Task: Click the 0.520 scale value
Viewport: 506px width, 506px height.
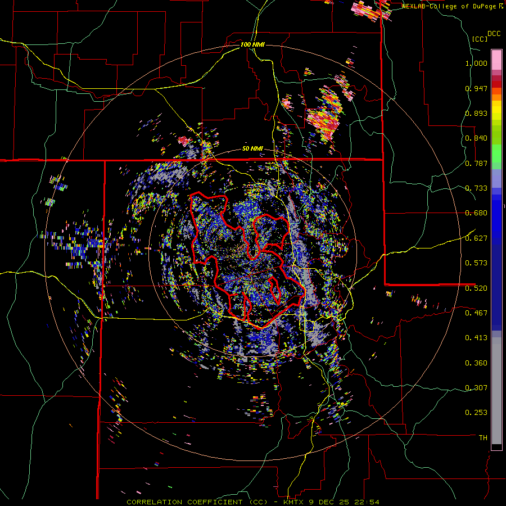Action: 476,288
